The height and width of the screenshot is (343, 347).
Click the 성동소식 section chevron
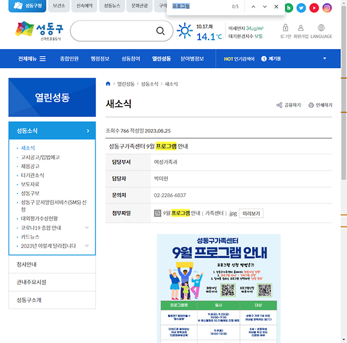click(88, 131)
